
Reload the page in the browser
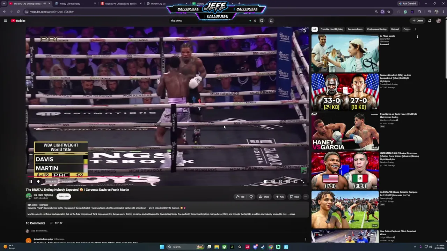click(19, 12)
